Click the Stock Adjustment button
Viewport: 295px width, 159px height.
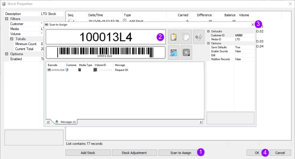(x=134, y=152)
